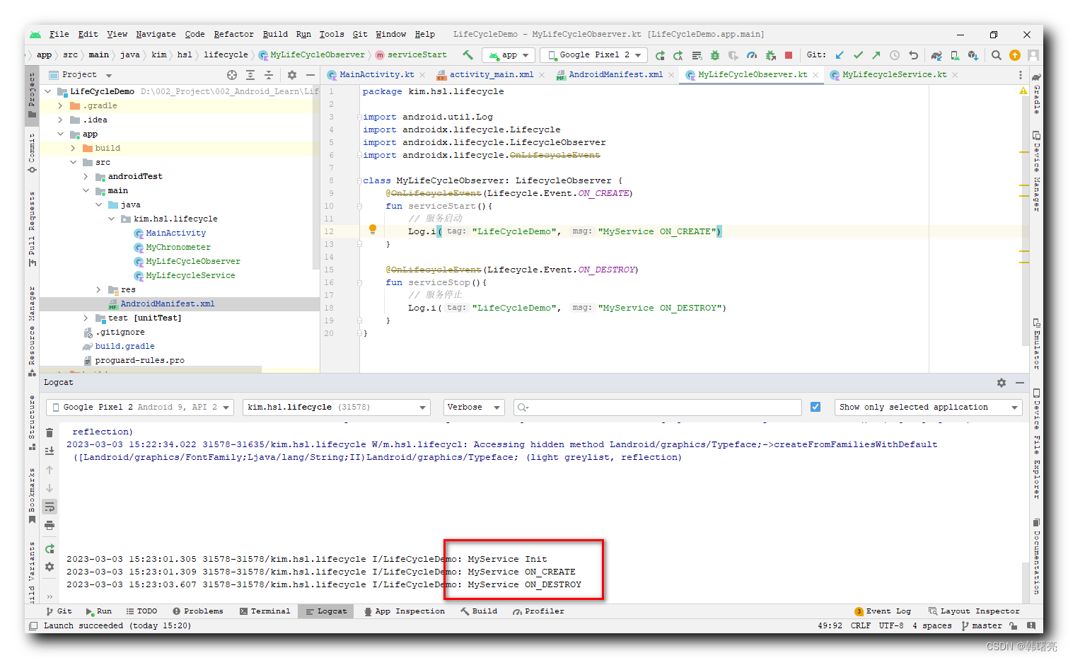Click the Git Commit checkmark icon

click(x=858, y=55)
